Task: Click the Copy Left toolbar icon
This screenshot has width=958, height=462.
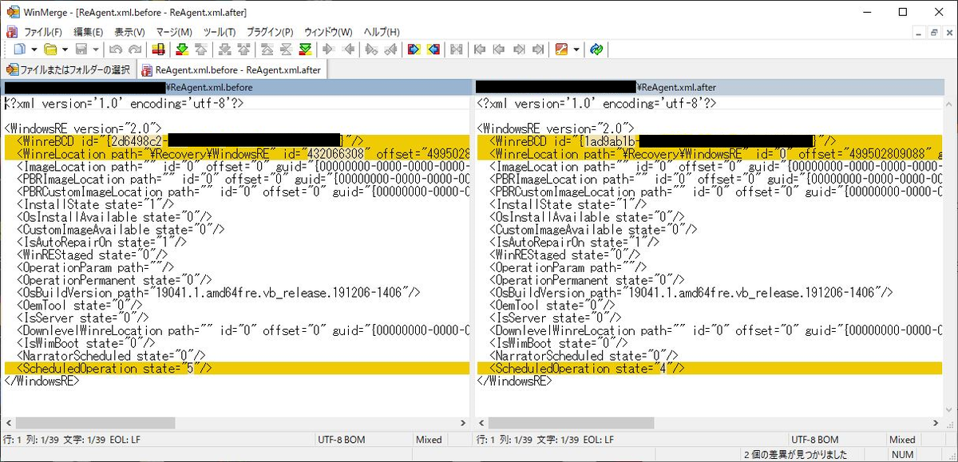Action: 348,49
